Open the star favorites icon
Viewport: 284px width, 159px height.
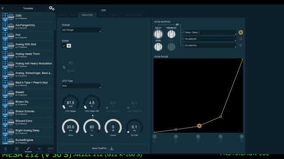[x=39, y=149]
